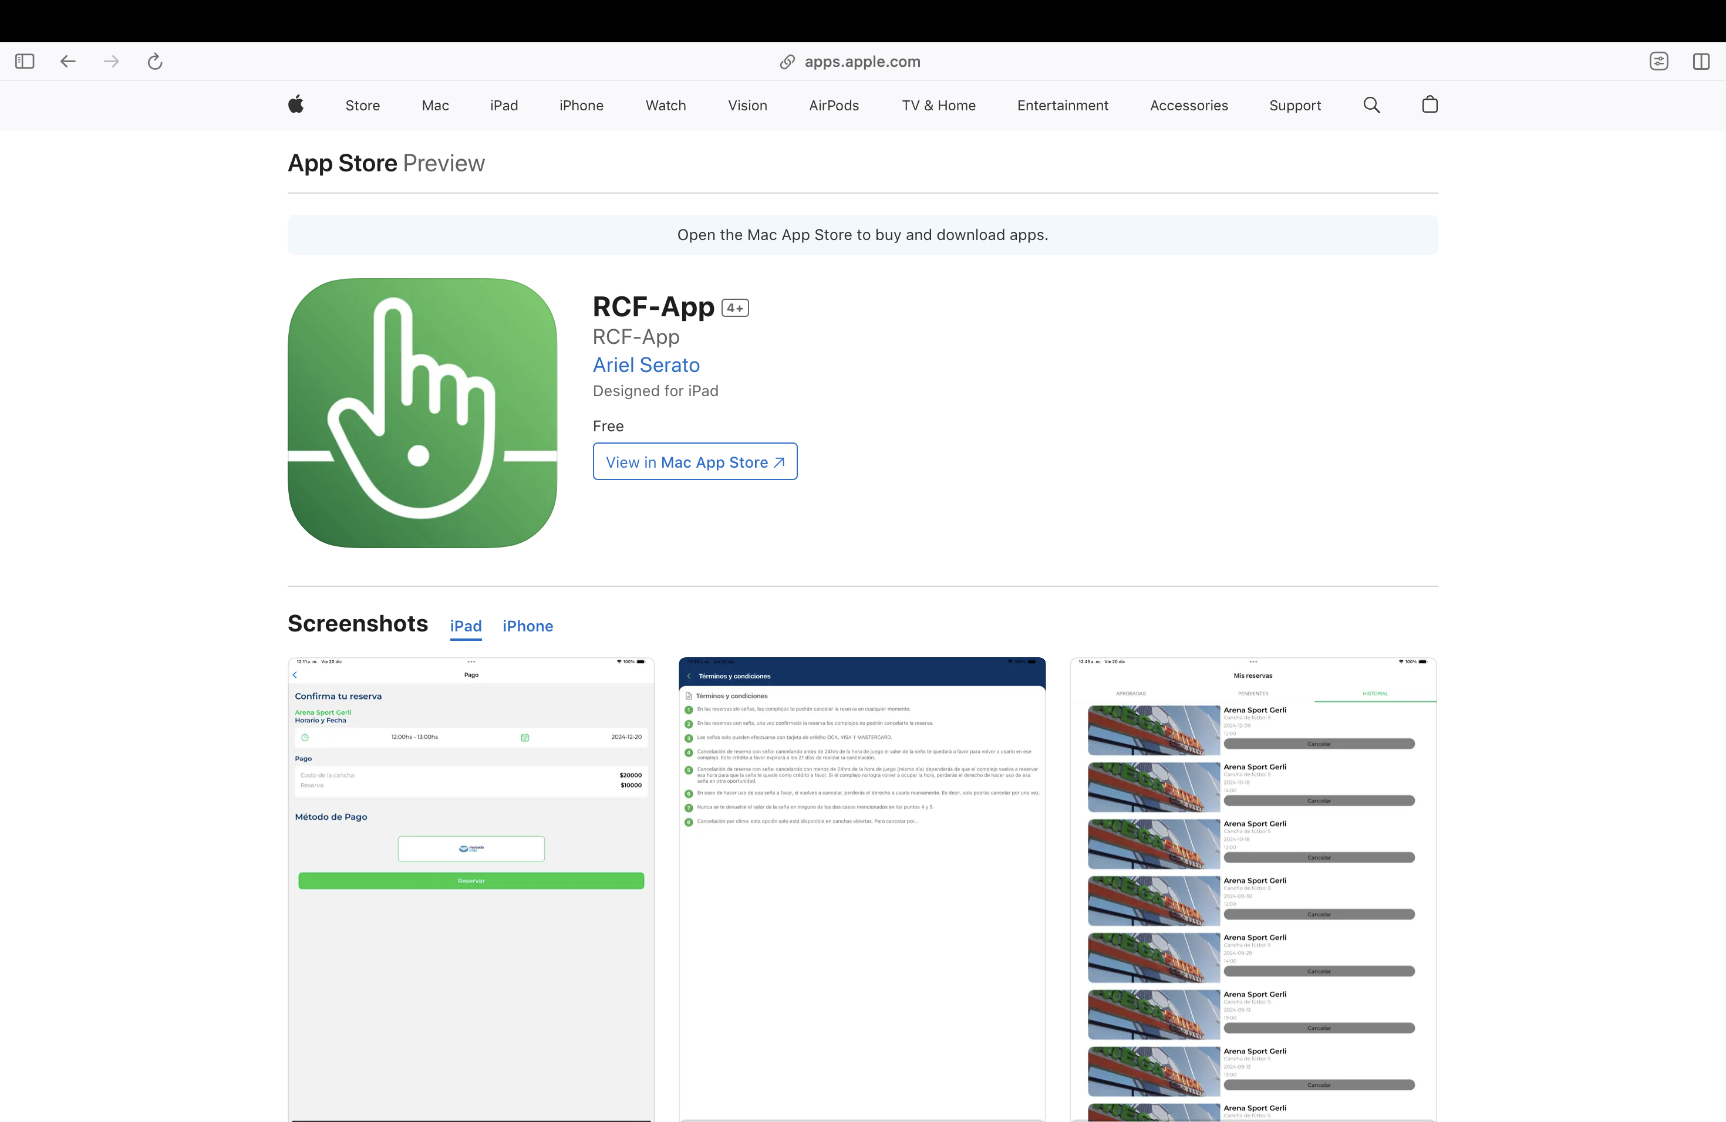Open the search magnifier icon
1726x1122 pixels.
1371,105
